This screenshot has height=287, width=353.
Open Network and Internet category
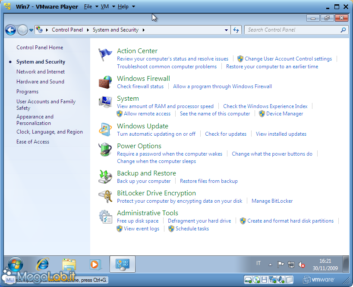coord(41,72)
